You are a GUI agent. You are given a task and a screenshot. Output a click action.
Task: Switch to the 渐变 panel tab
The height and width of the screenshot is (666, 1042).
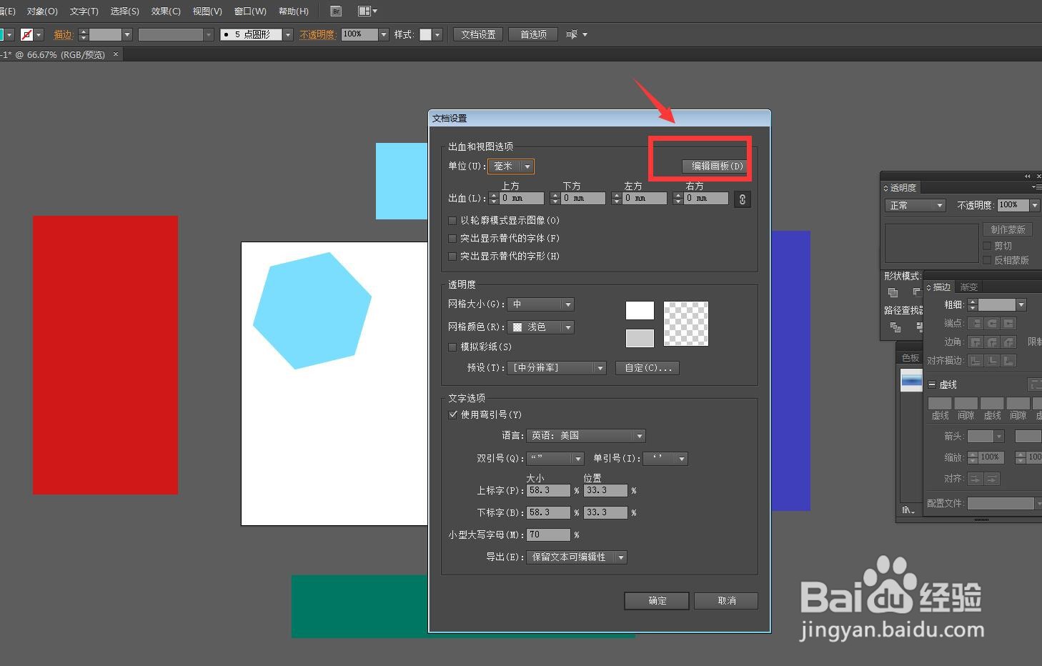click(968, 287)
